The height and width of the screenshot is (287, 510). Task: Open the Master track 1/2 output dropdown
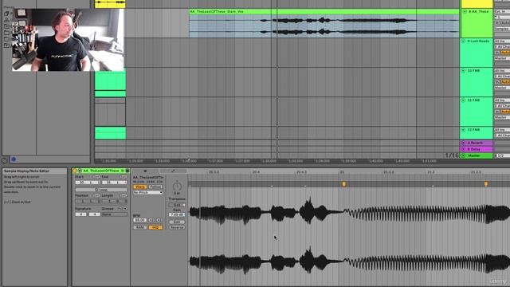pos(502,155)
